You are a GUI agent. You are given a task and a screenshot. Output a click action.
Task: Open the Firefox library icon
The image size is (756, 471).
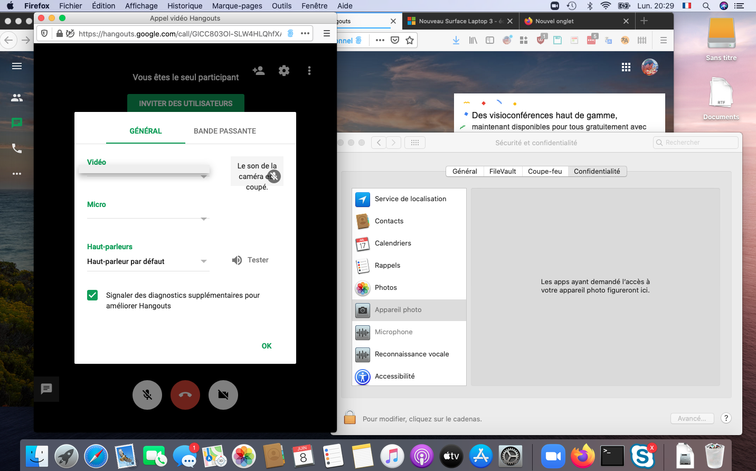tap(473, 40)
